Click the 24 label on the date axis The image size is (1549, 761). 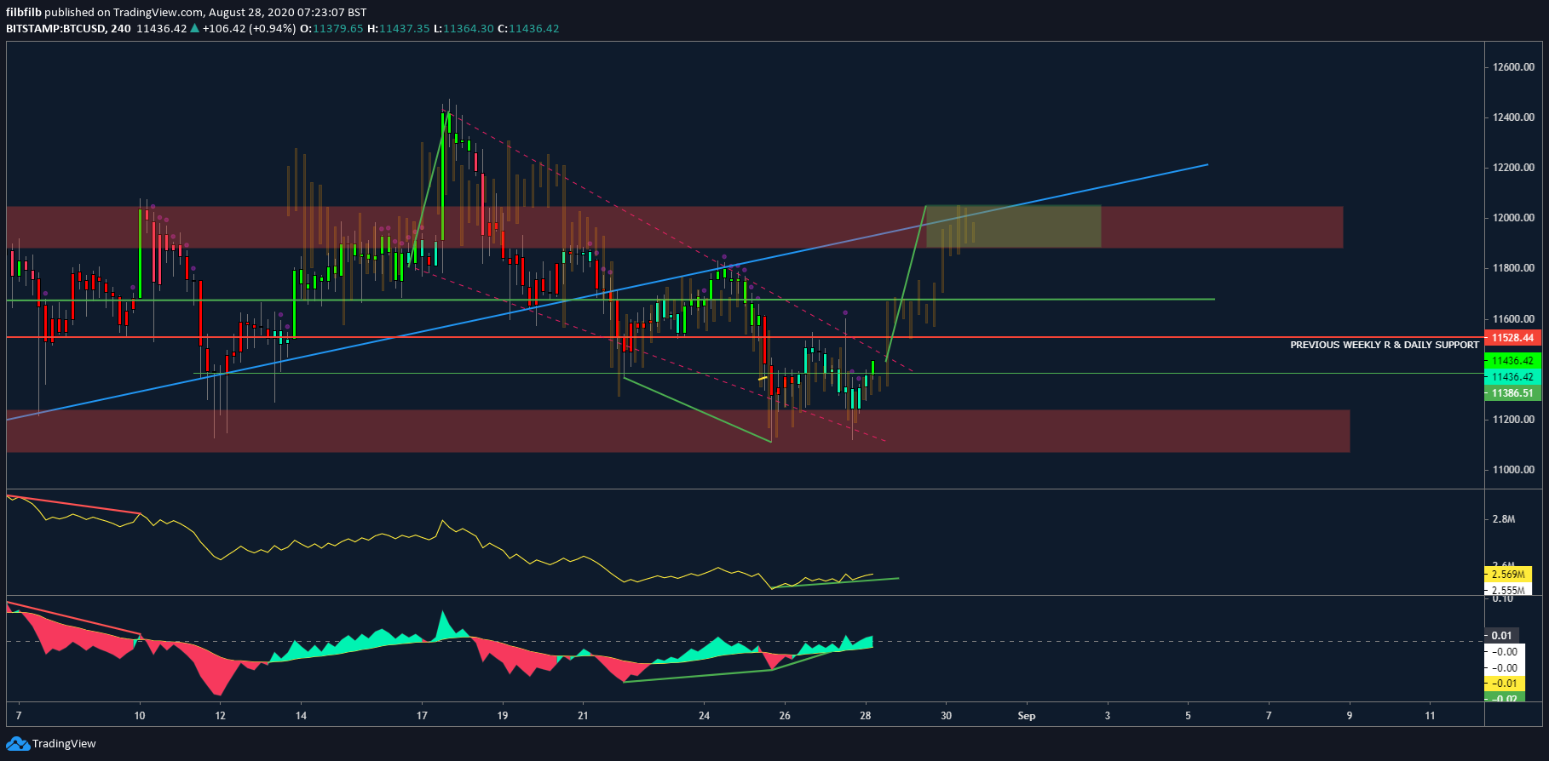click(x=704, y=716)
